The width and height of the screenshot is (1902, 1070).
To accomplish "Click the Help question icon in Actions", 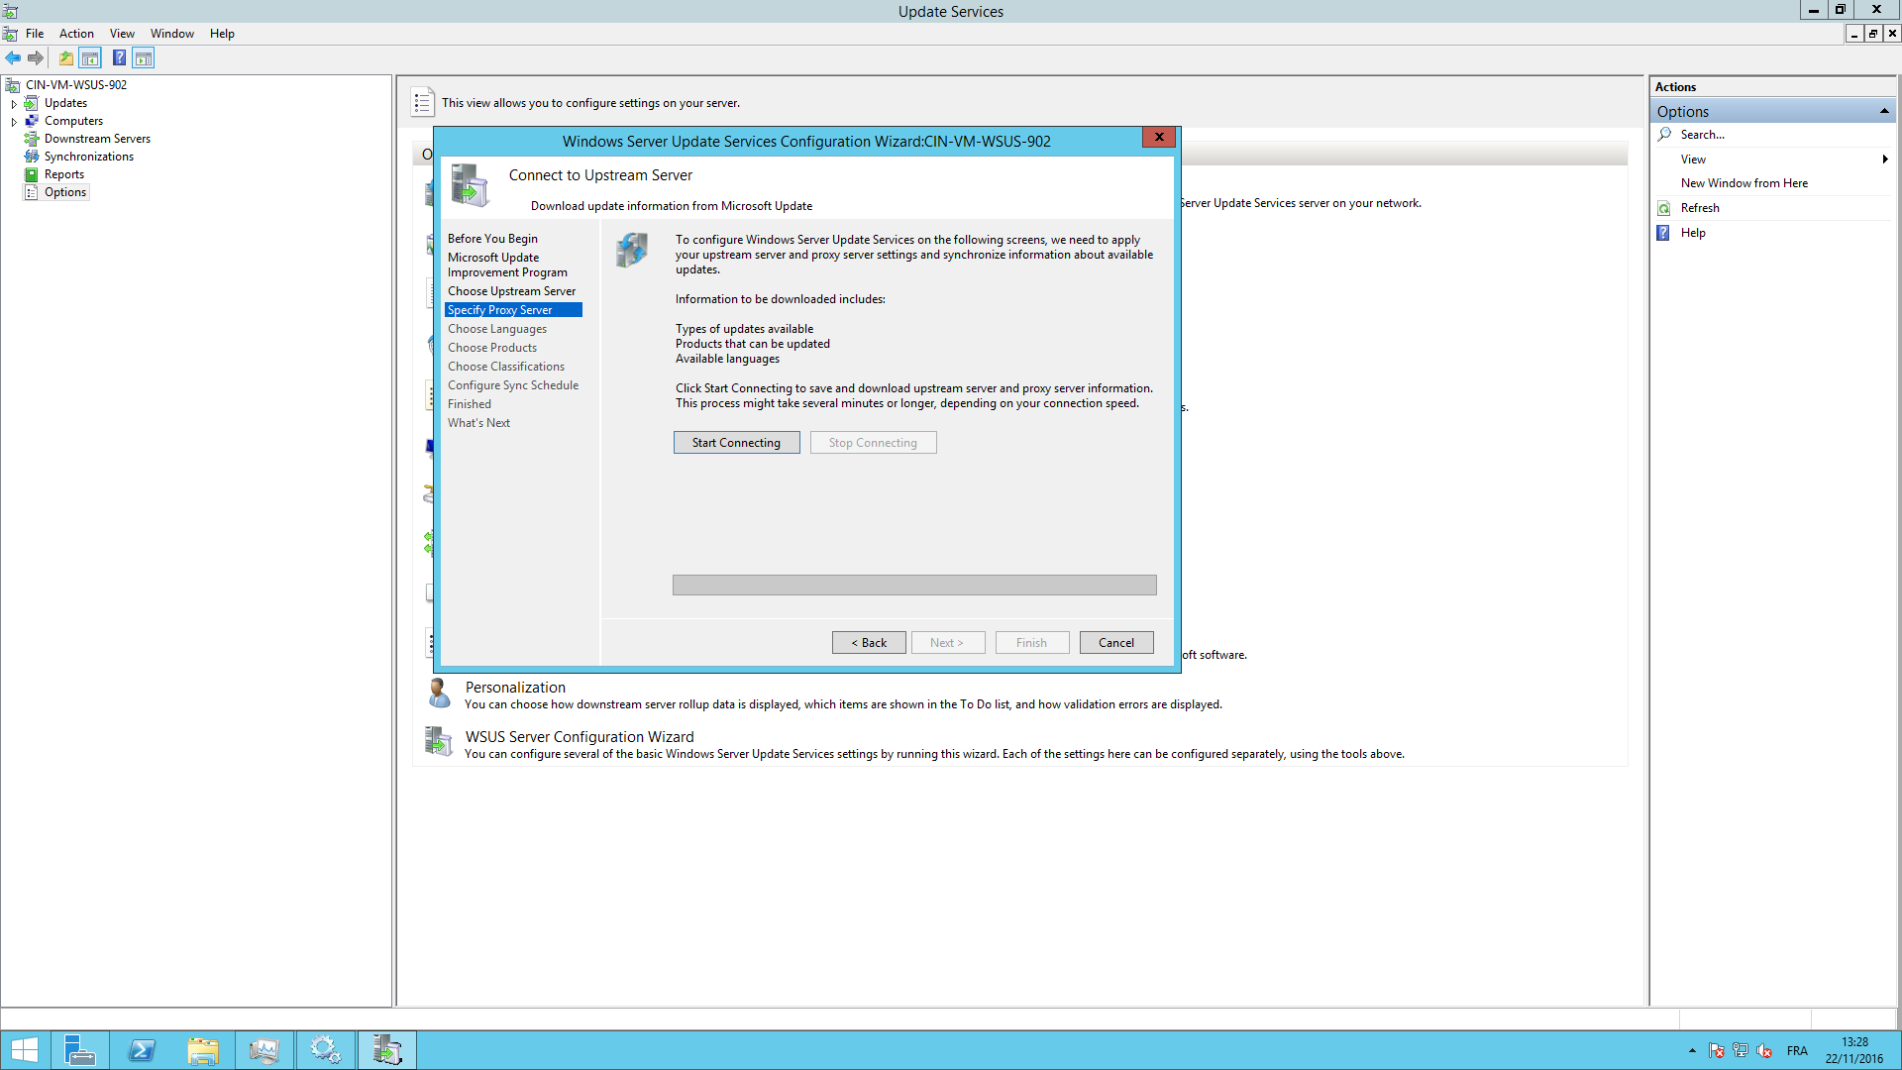I will point(1664,233).
